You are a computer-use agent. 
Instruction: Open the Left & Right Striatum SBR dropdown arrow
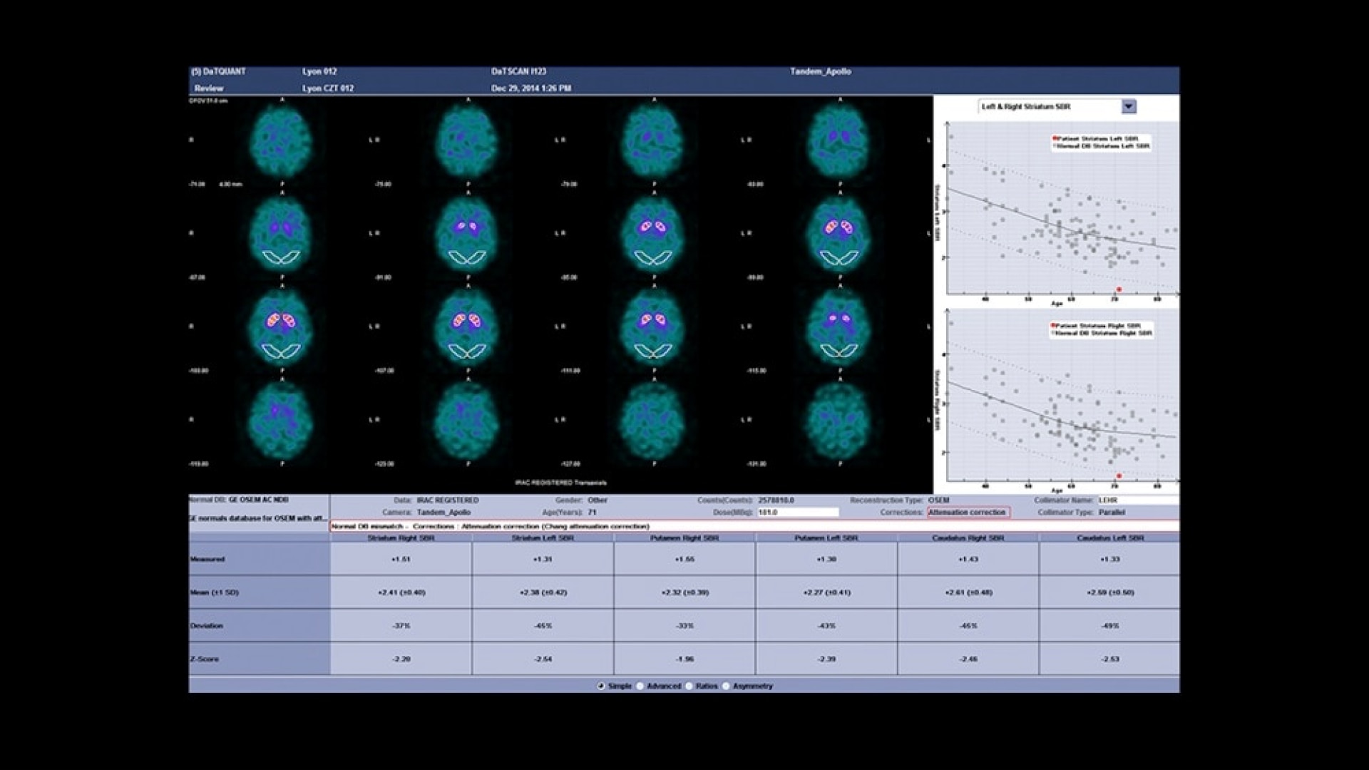pyautogui.click(x=1128, y=107)
